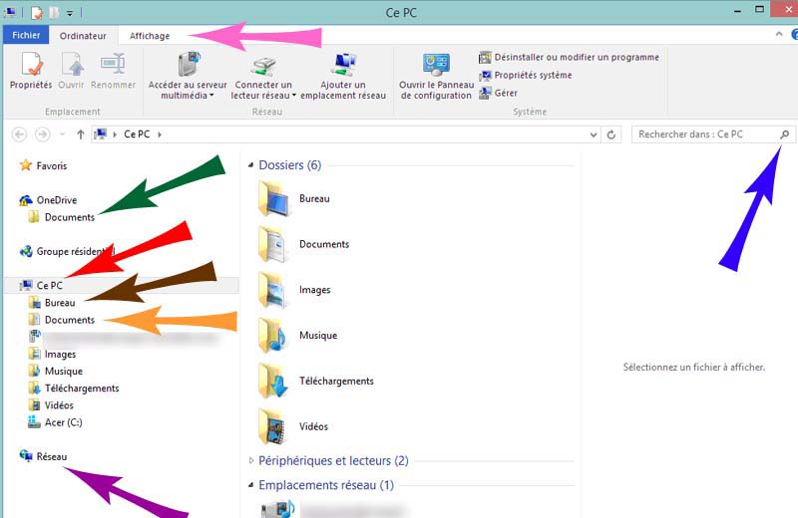Viewport: 798px width, 518px height.
Task: Open the Fichier menu tab
Action: click(x=26, y=35)
